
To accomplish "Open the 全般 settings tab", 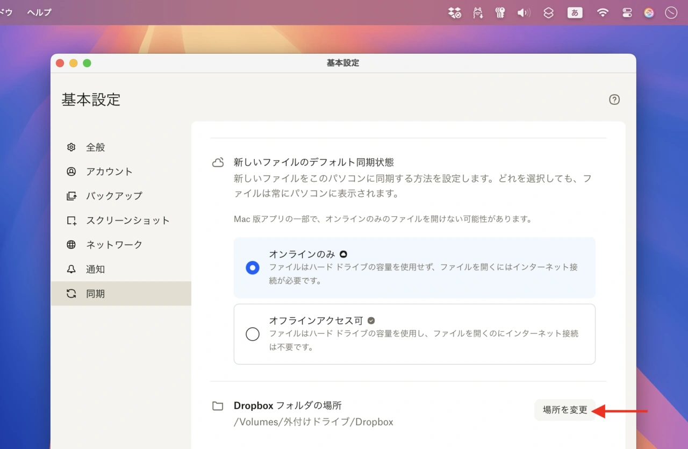I will point(95,147).
